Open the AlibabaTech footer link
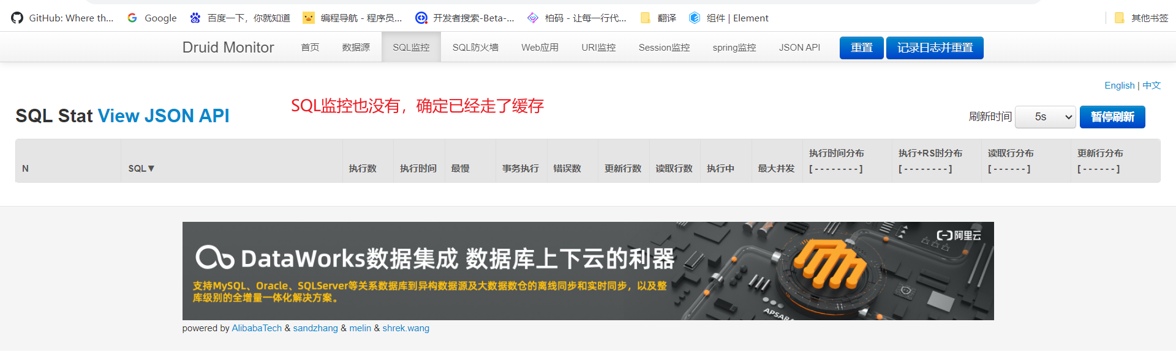 257,328
